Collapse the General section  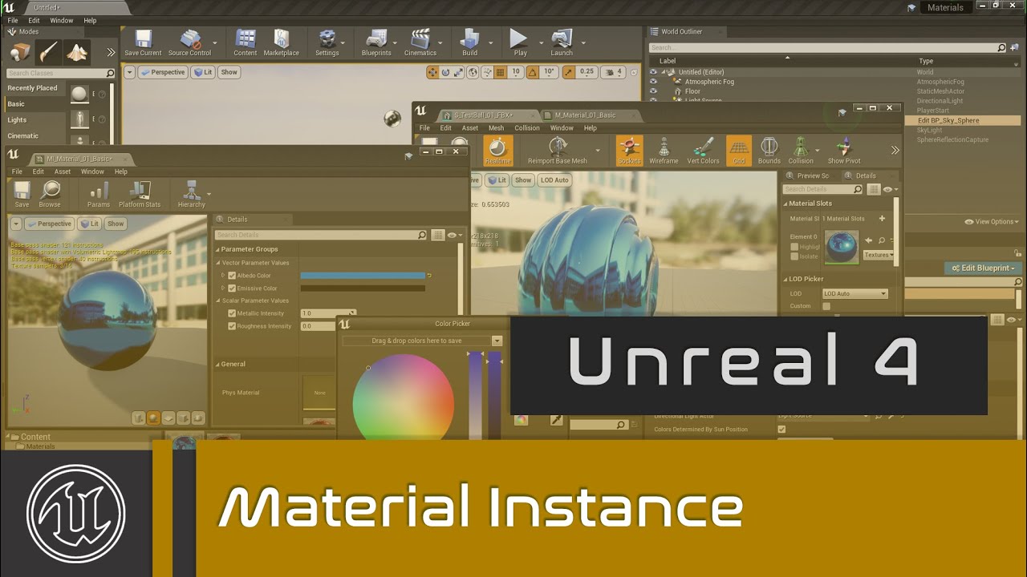click(217, 364)
